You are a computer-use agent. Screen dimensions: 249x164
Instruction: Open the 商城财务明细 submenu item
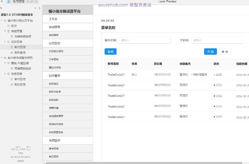coord(68,124)
